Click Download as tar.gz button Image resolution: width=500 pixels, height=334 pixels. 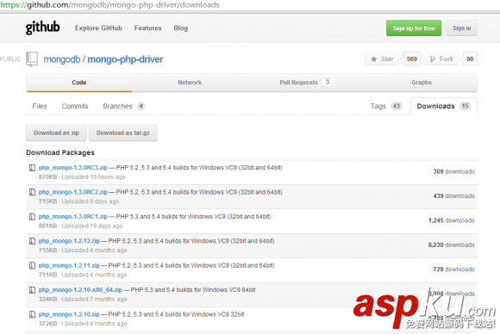click(x=123, y=133)
